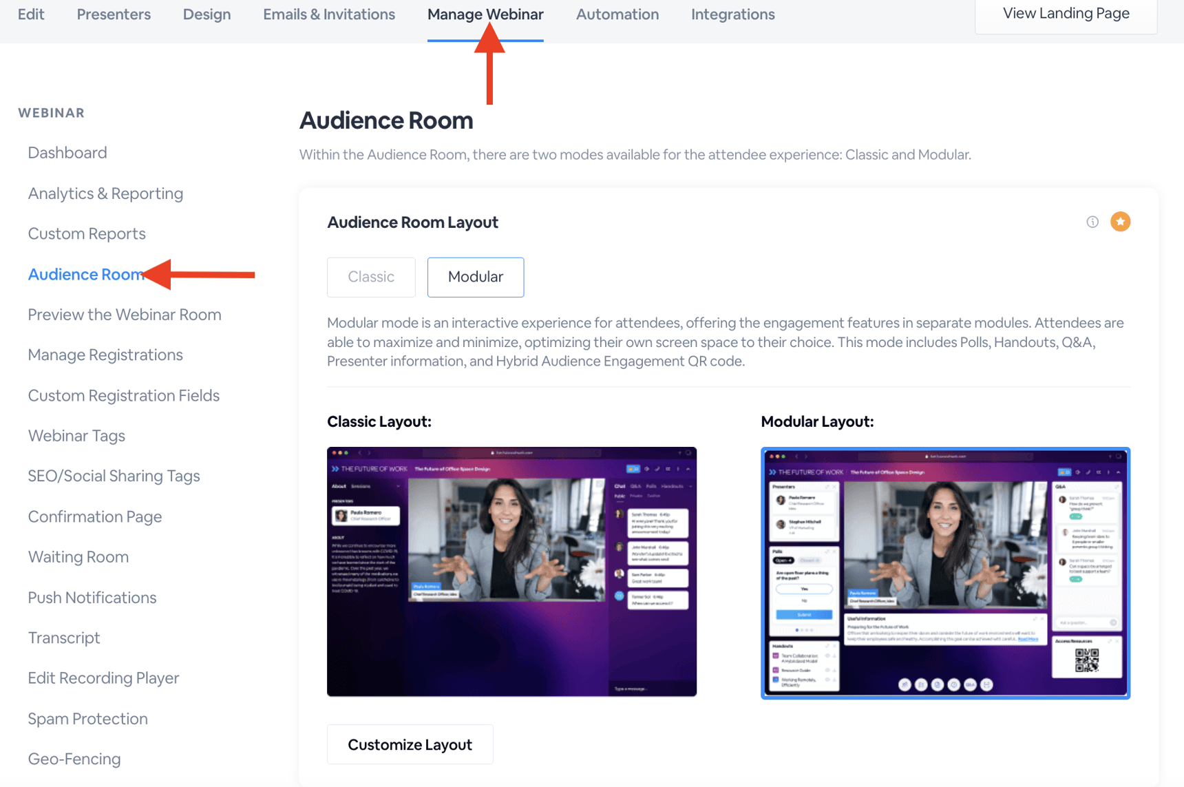Open the Manage Webinar tab
Viewport: 1184px width, 787px height.
pos(485,14)
